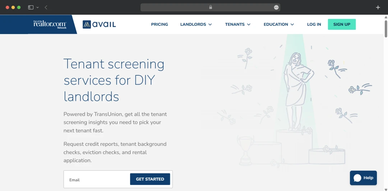The image size is (388, 191).
Task: Click the 'Tenant screening services for DIY landlords' heading
Action: point(114,80)
